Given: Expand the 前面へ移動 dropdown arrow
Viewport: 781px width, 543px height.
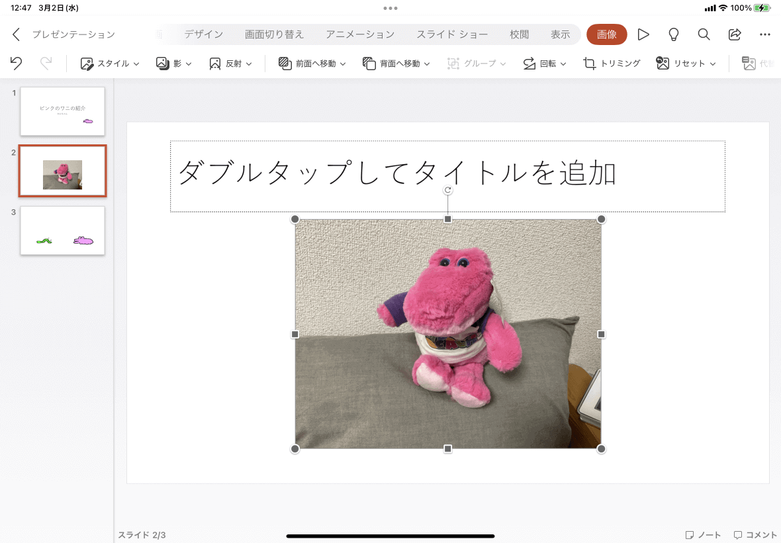Looking at the screenshot, I should tap(343, 64).
